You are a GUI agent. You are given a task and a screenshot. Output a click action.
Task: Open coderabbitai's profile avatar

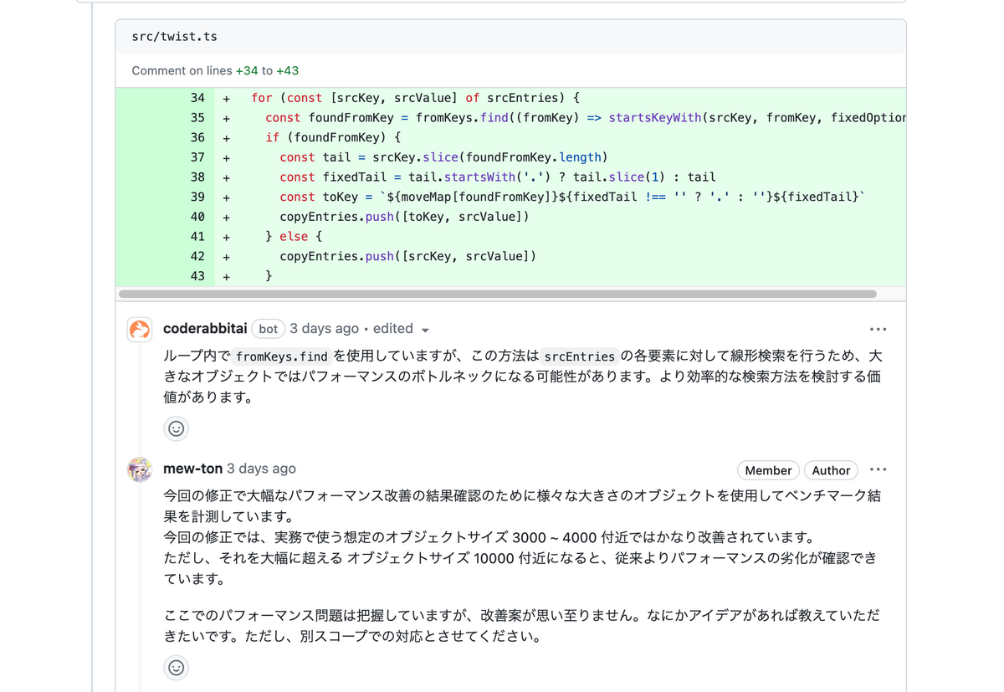pyautogui.click(x=139, y=330)
